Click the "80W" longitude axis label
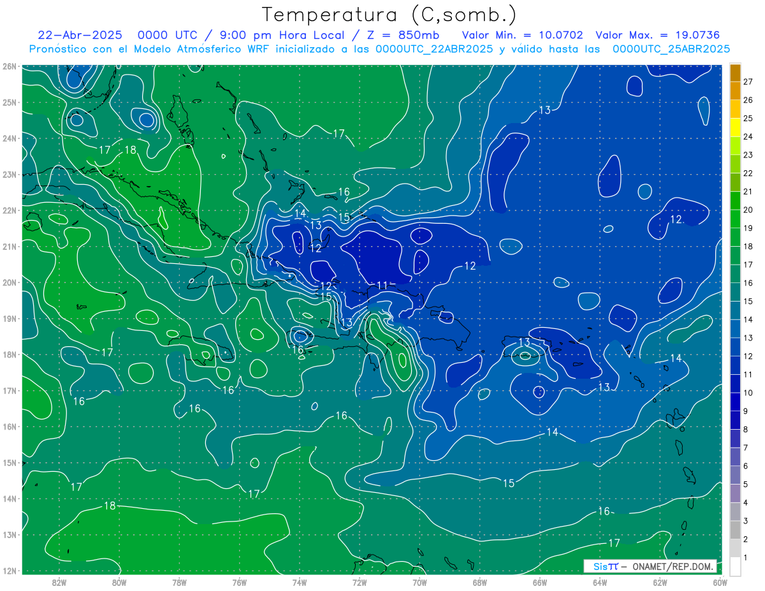This screenshot has width=765, height=591. pyautogui.click(x=119, y=582)
